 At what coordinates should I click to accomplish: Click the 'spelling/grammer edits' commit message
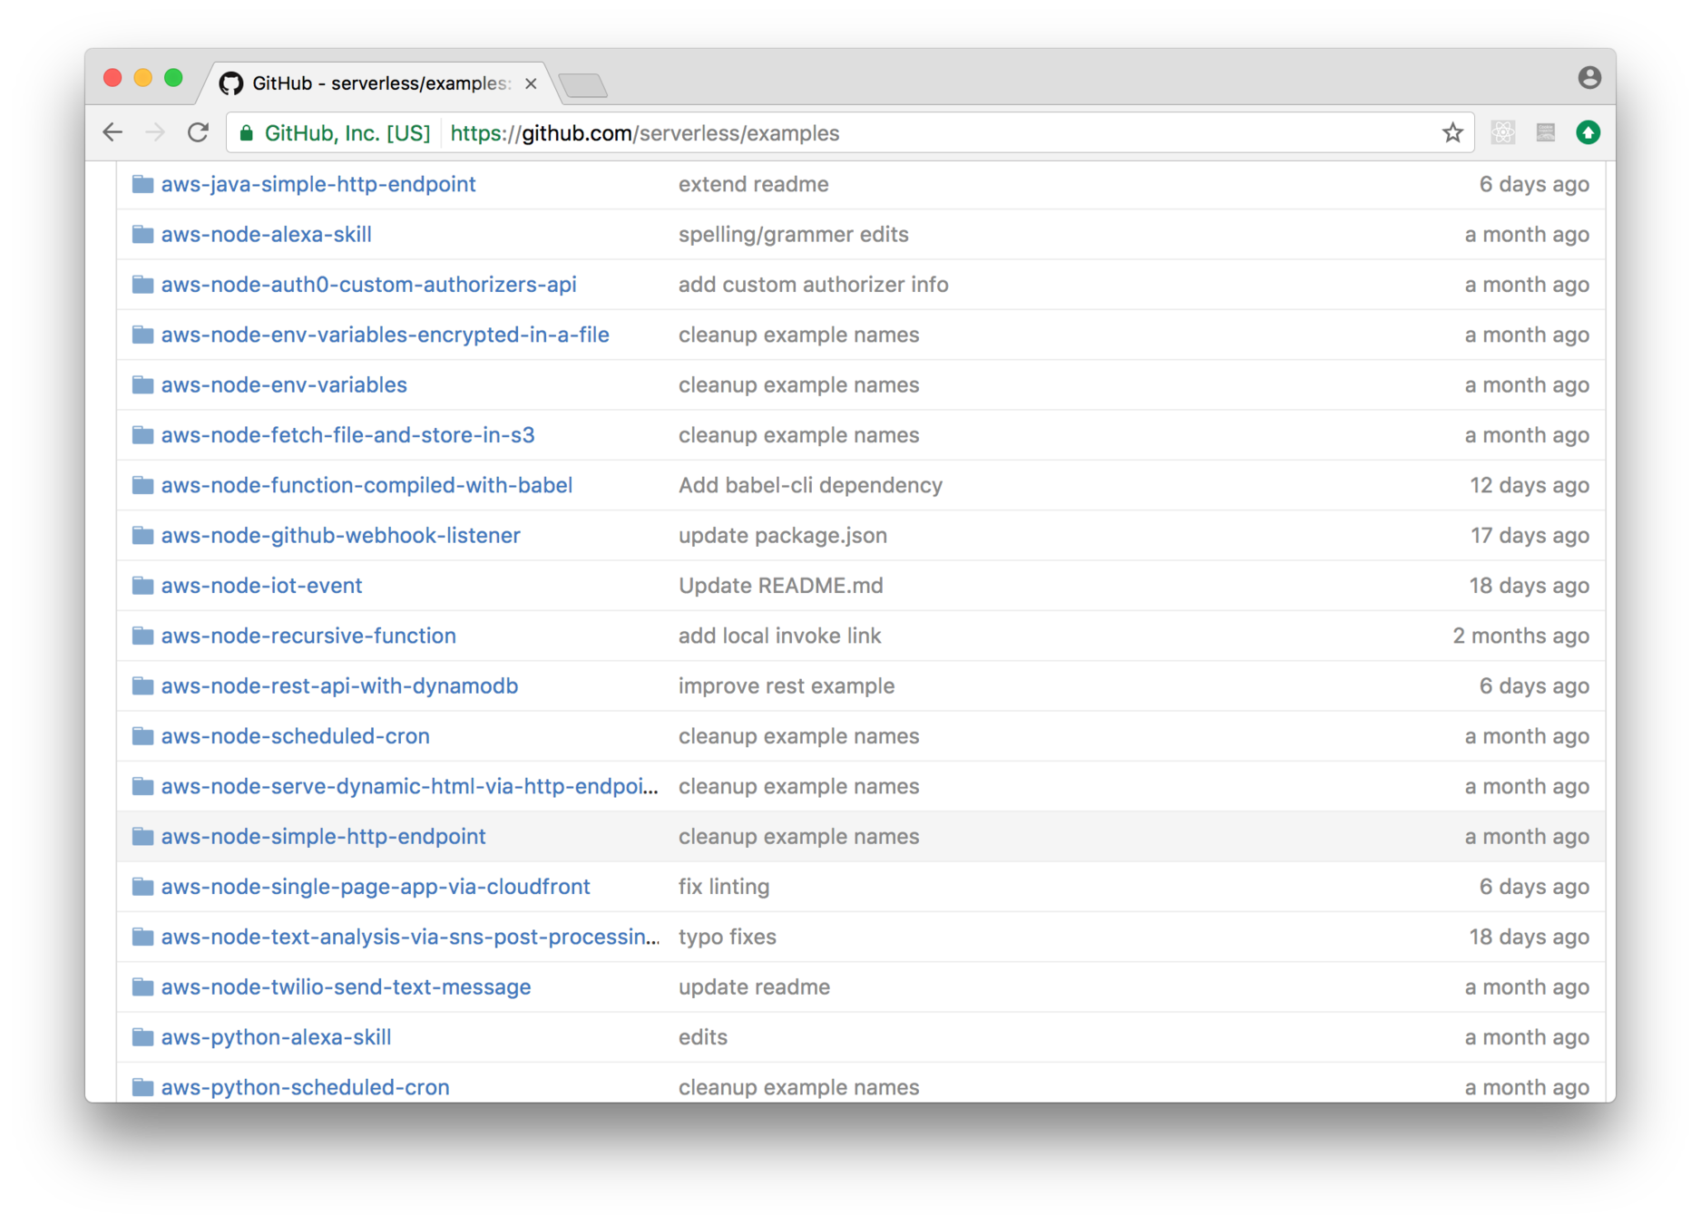[794, 234]
